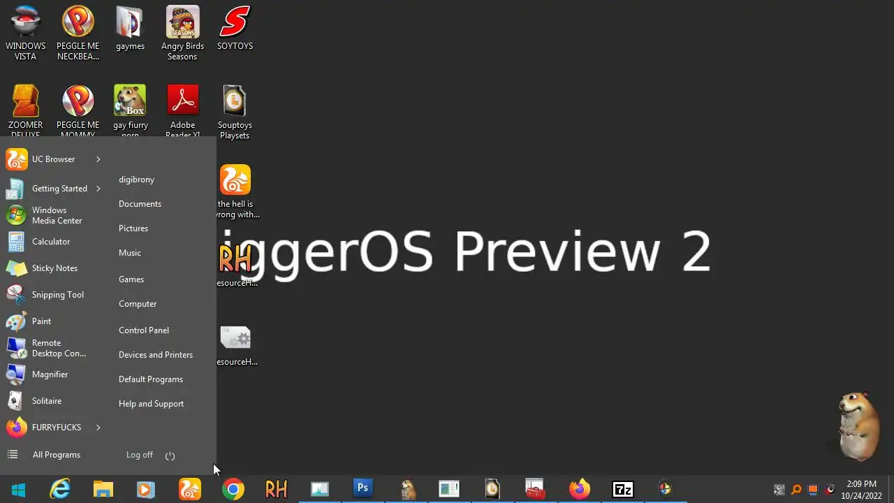Open Souptoys Playsets desktop icon
Screen dimensions: 894x503
tap(235, 112)
